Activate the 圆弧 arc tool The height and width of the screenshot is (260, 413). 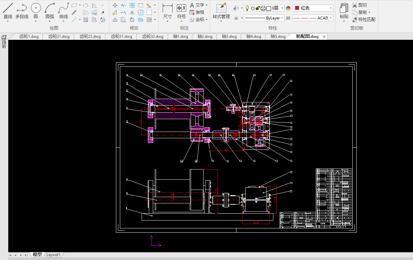(x=50, y=11)
